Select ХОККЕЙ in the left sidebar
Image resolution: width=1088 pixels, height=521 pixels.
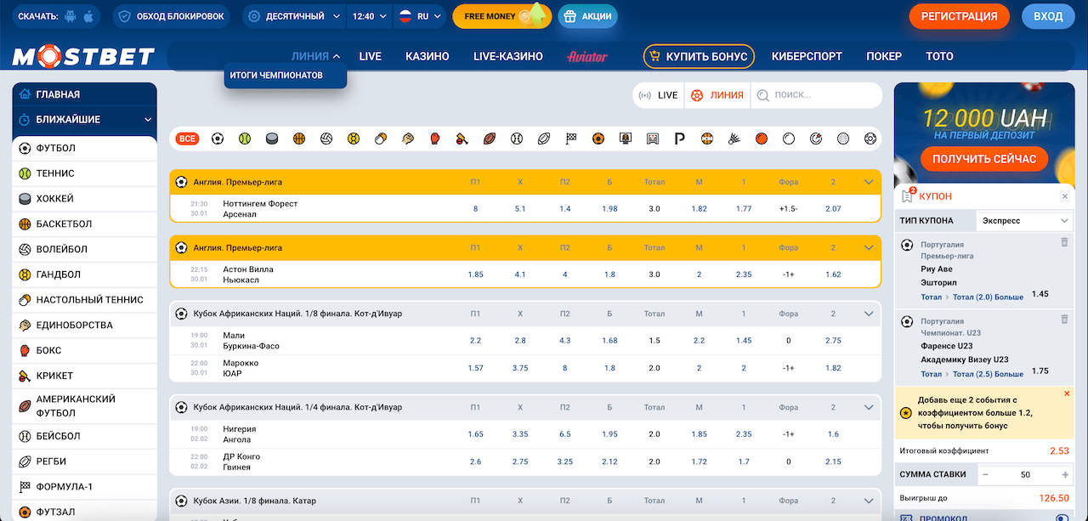coord(84,199)
